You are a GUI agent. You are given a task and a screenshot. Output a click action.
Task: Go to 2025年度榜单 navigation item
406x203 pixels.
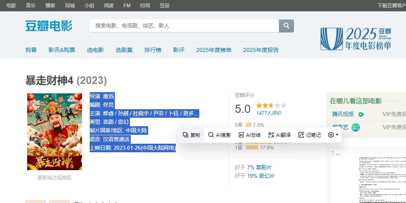[x=214, y=50]
